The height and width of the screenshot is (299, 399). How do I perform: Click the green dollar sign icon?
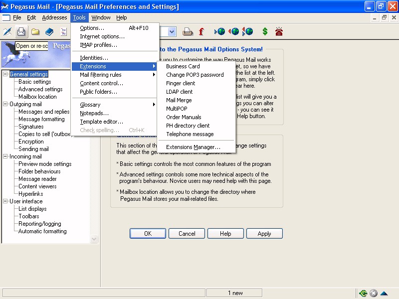pyautogui.click(x=265, y=31)
